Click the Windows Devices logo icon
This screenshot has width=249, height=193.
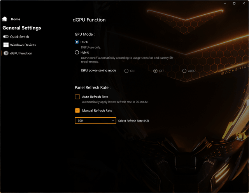[x=6, y=45]
